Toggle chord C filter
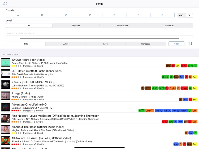199x149 pixels. click(x=66, y=15)
